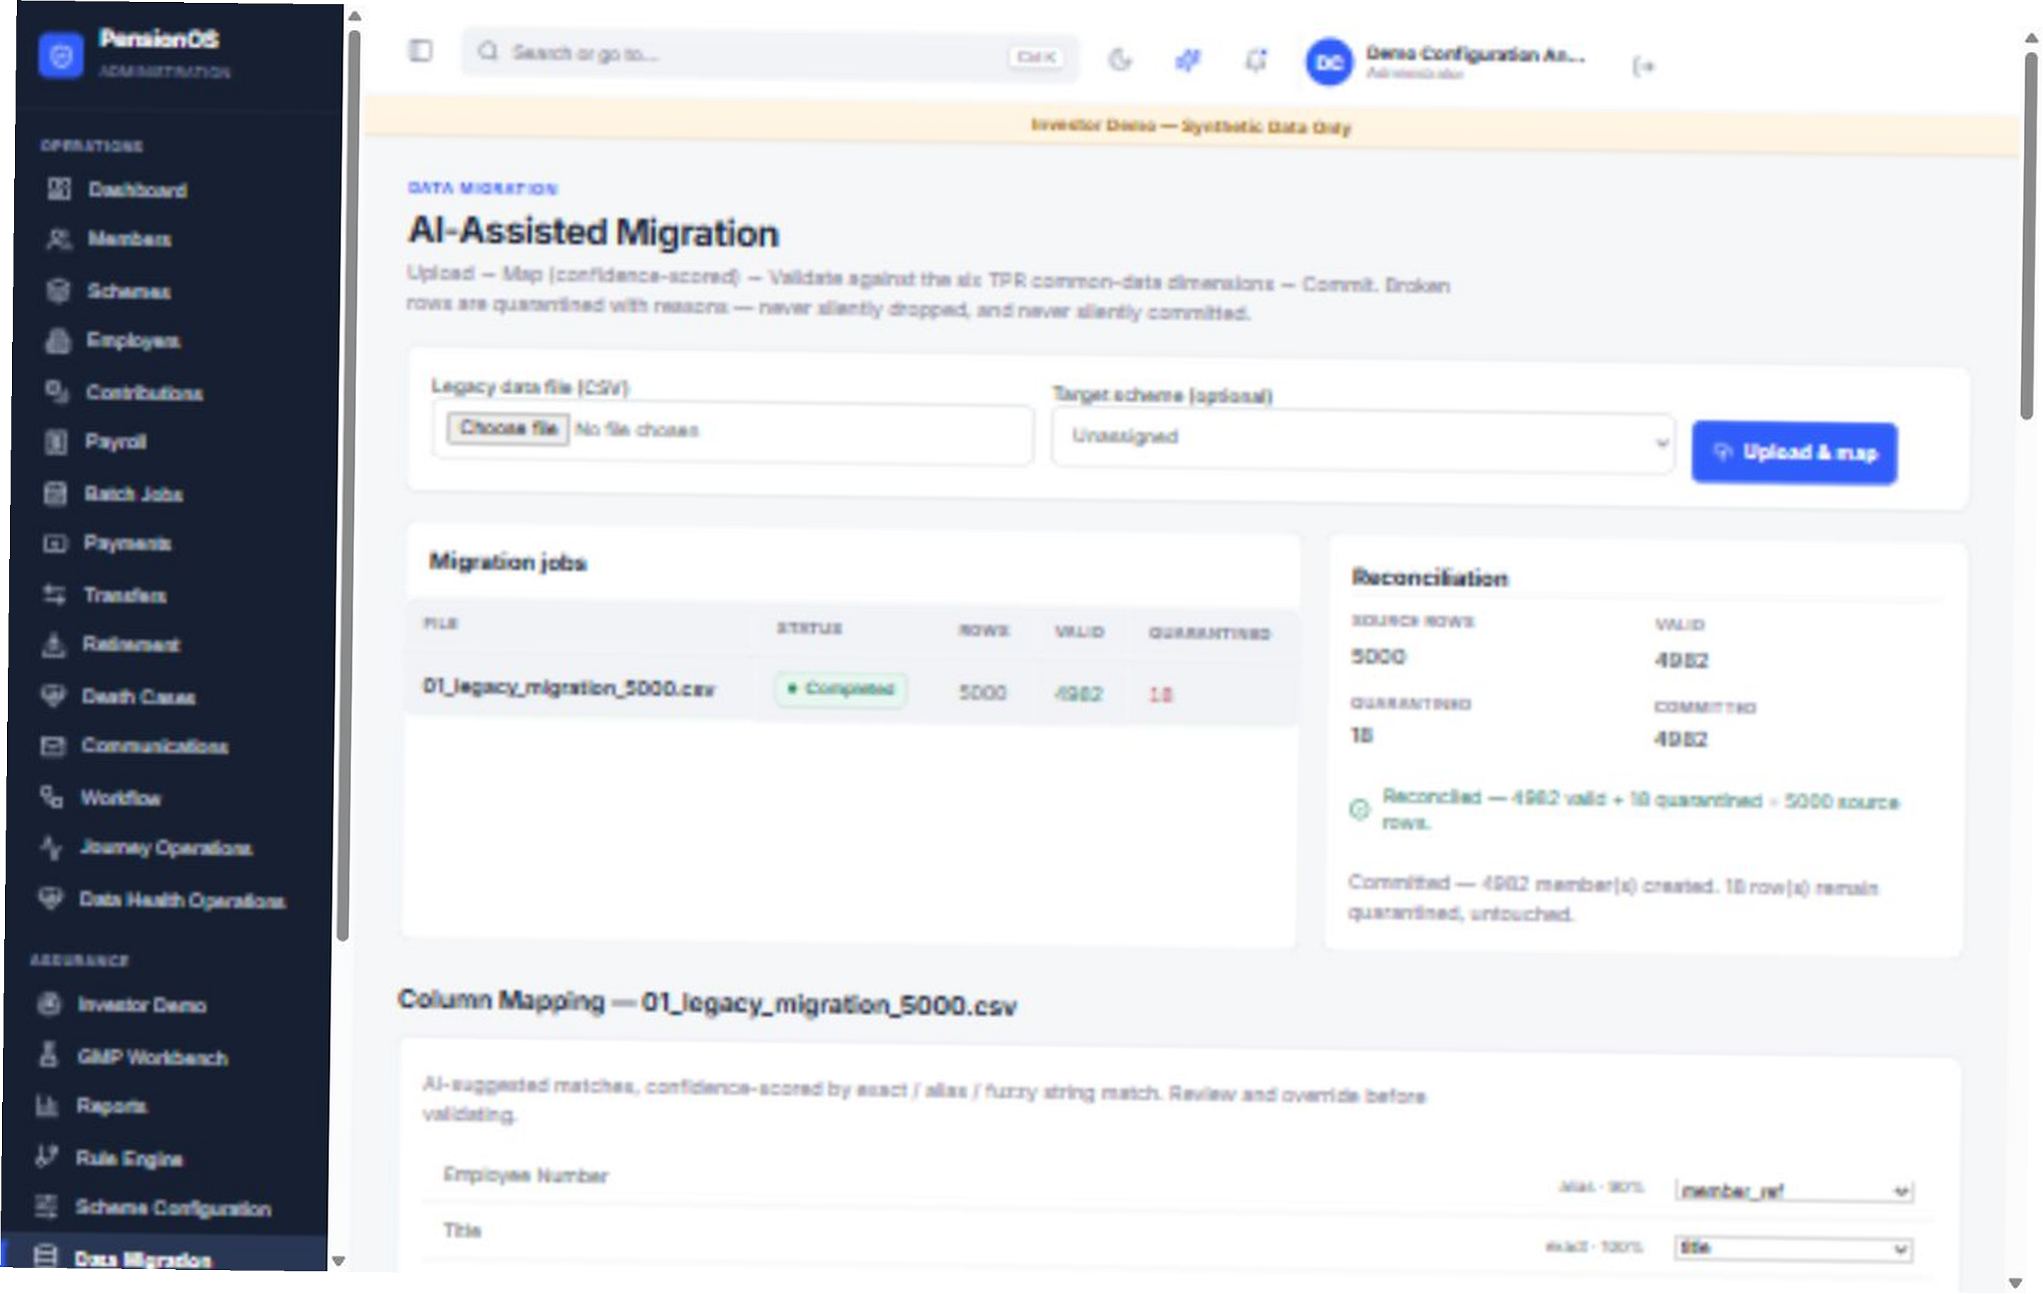Open the Data Health Operations icon
This screenshot has height=1294, width=2043.
coord(51,899)
